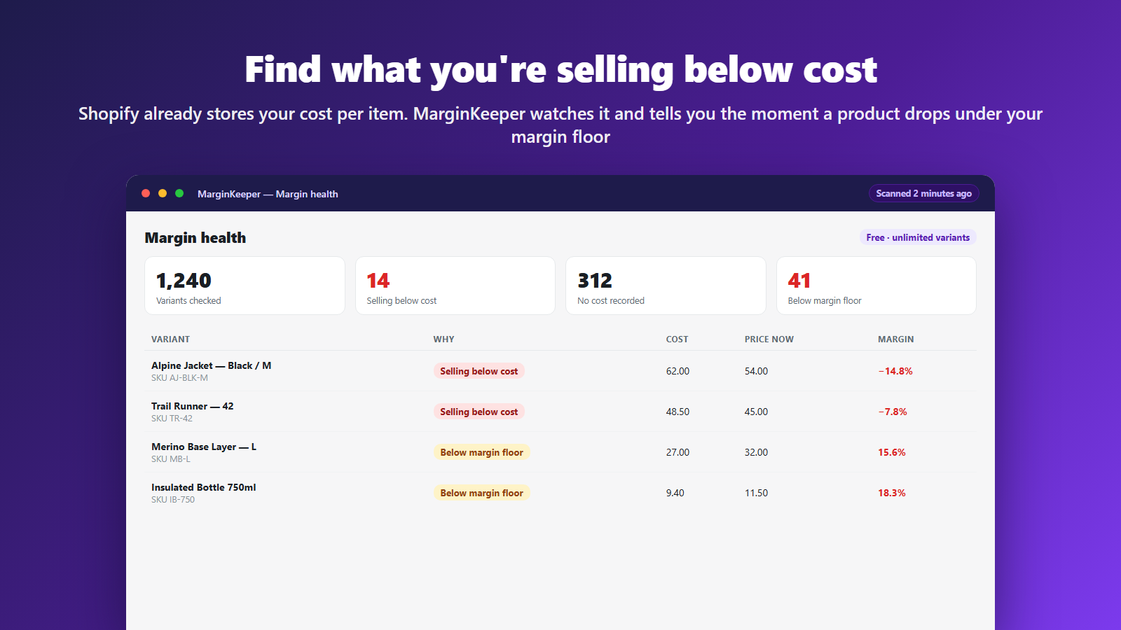Open the No cost recorded card
1121x630 pixels.
pos(666,286)
